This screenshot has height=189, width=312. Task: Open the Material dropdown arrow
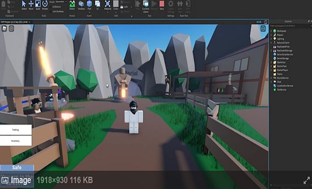(108, 12)
